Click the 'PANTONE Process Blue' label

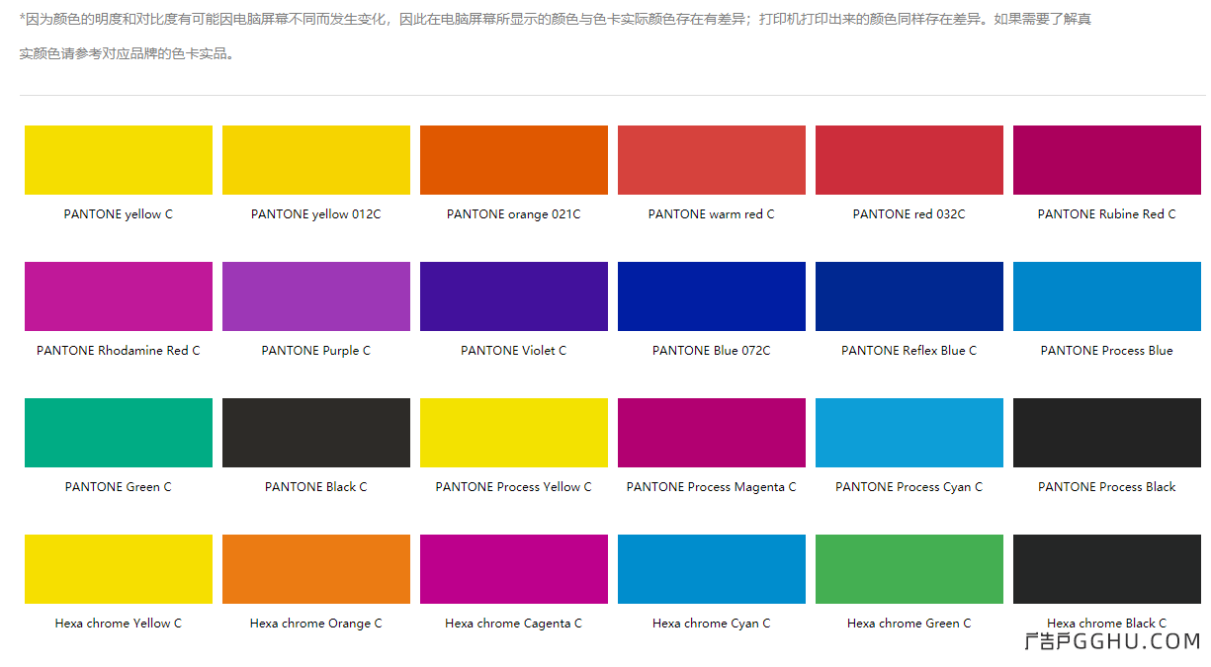(x=1107, y=351)
